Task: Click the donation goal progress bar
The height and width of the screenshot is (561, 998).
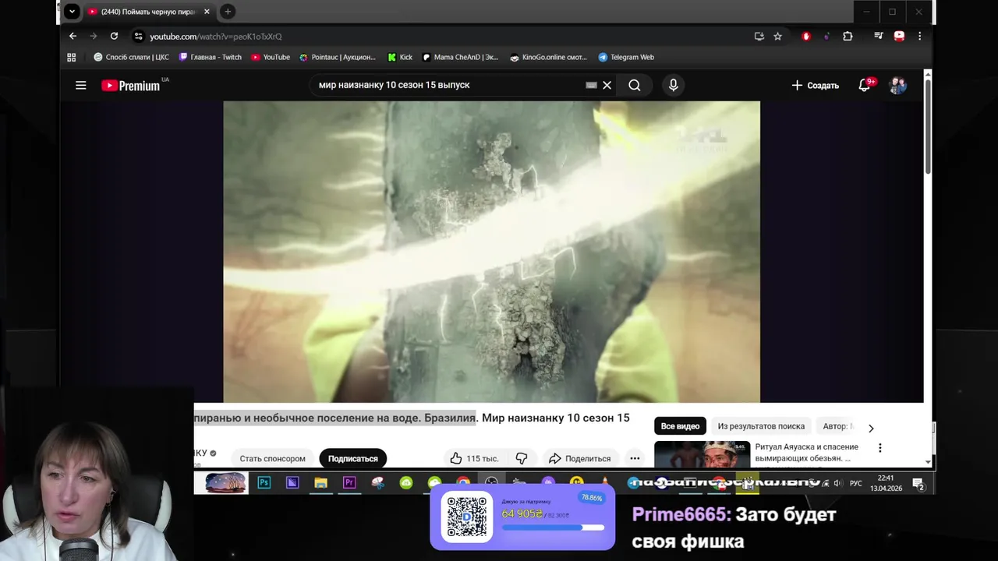Action: [553, 527]
